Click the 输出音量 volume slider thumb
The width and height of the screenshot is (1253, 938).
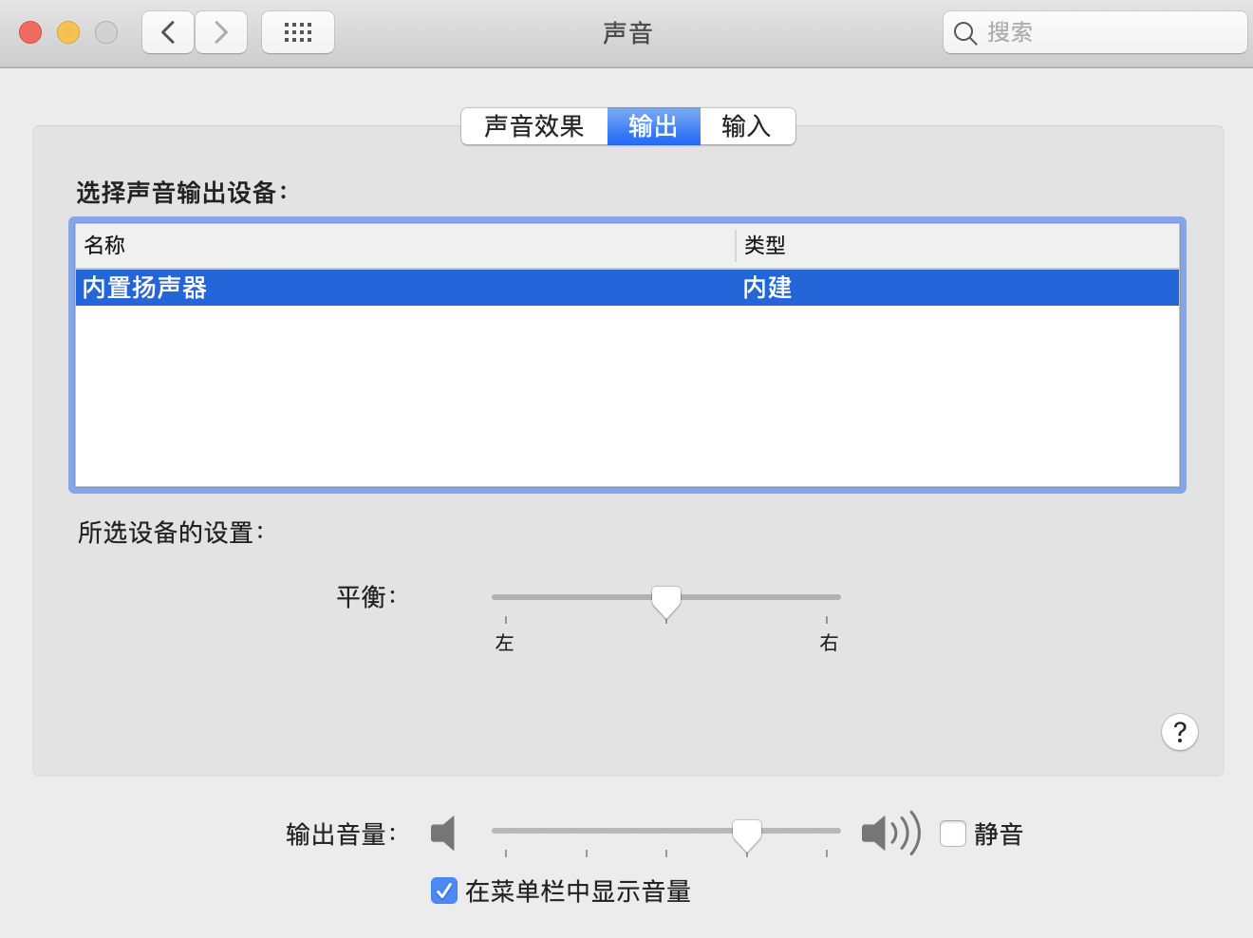coord(747,834)
